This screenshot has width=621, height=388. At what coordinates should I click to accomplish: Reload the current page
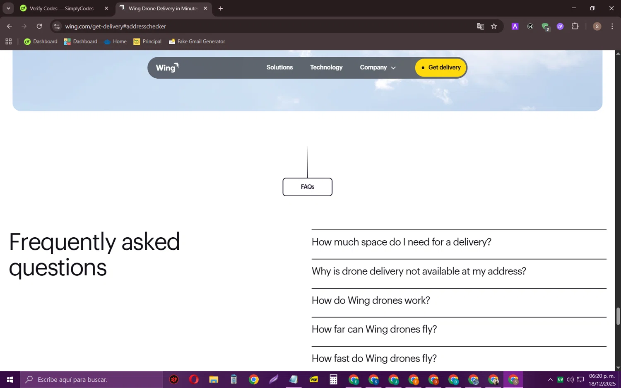click(39, 27)
